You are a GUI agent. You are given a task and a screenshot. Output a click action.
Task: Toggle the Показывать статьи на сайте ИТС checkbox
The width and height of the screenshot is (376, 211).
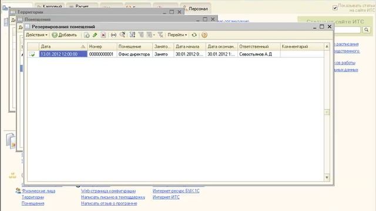(x=335, y=8)
